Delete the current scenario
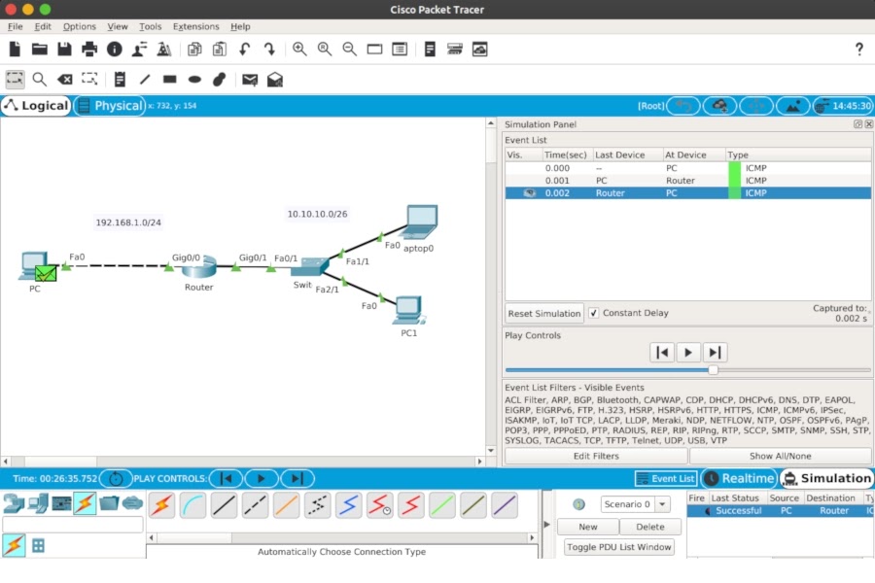The height and width of the screenshot is (583, 875). click(x=650, y=527)
